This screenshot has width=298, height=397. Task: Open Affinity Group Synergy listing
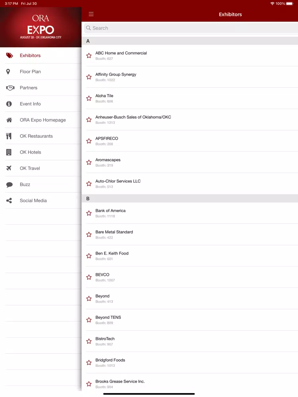[190, 77]
